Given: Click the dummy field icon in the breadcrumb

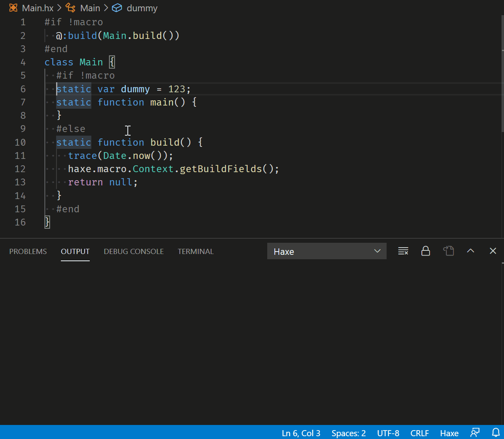Looking at the screenshot, I should (x=117, y=8).
